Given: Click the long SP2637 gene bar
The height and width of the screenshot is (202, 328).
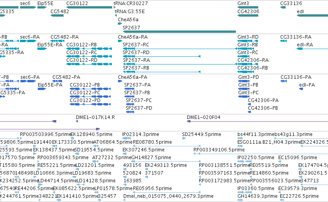Looking at the screenshot, I should 179,32.
